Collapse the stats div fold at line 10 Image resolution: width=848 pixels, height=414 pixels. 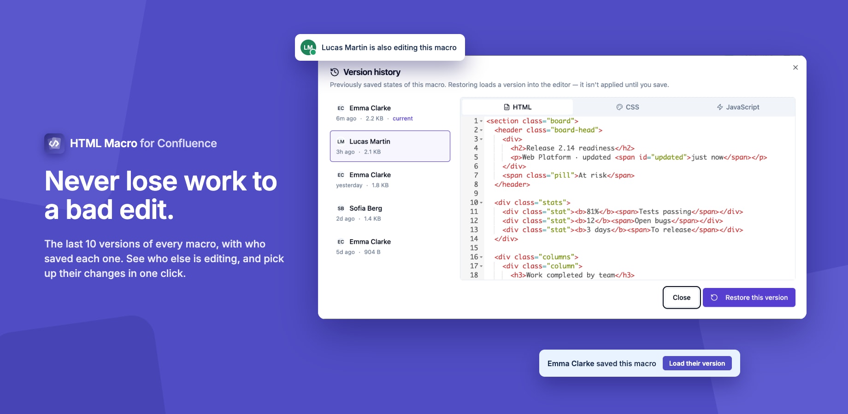pos(481,203)
